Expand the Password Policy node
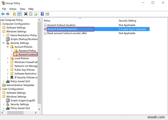168x120 pixels. [x=12, y=51]
